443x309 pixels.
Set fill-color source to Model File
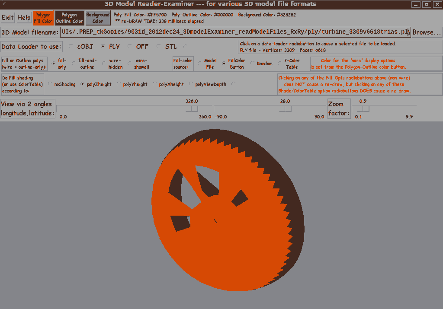[200, 64]
